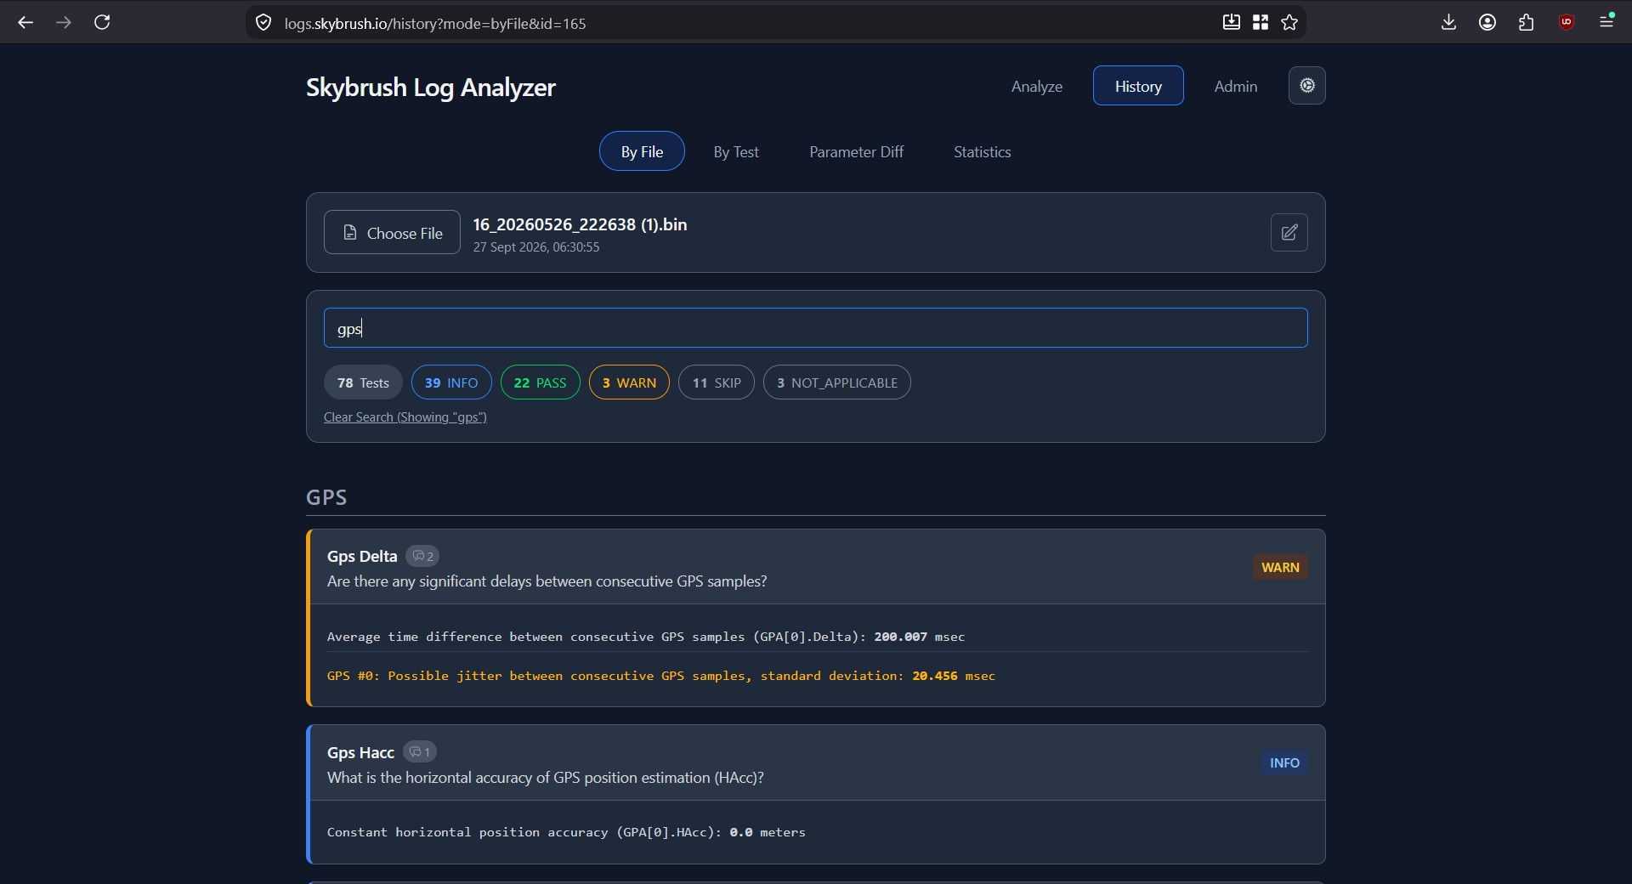Click the Skybrush Log Analyzer title
The height and width of the screenshot is (884, 1632).
[x=430, y=87]
